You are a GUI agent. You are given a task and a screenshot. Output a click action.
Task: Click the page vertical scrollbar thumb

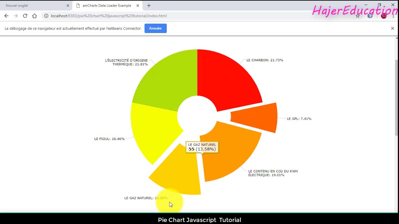click(x=397, y=97)
